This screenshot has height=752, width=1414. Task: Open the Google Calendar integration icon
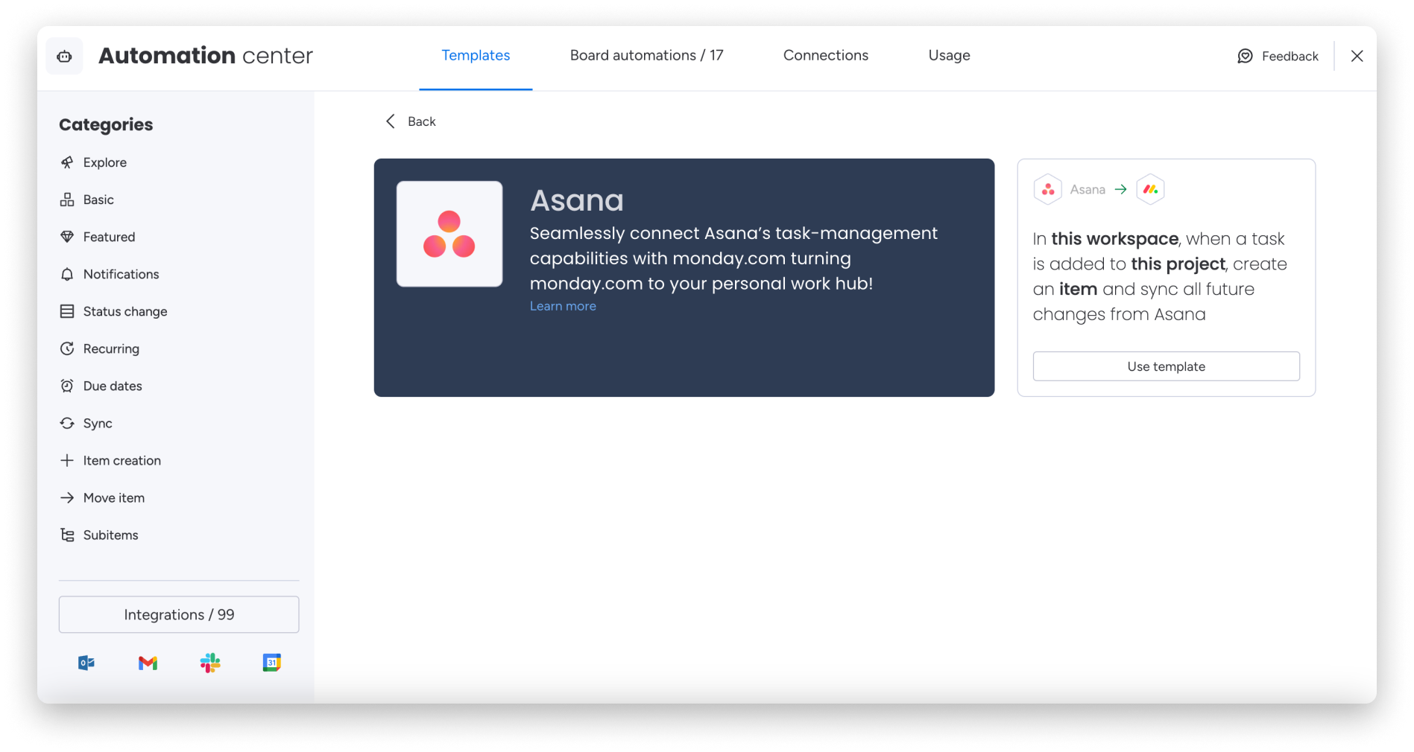(272, 663)
